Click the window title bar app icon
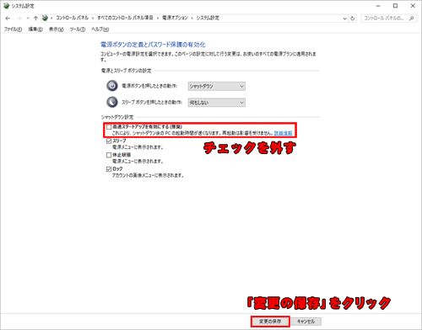422x330 pixels. coord(6,6)
